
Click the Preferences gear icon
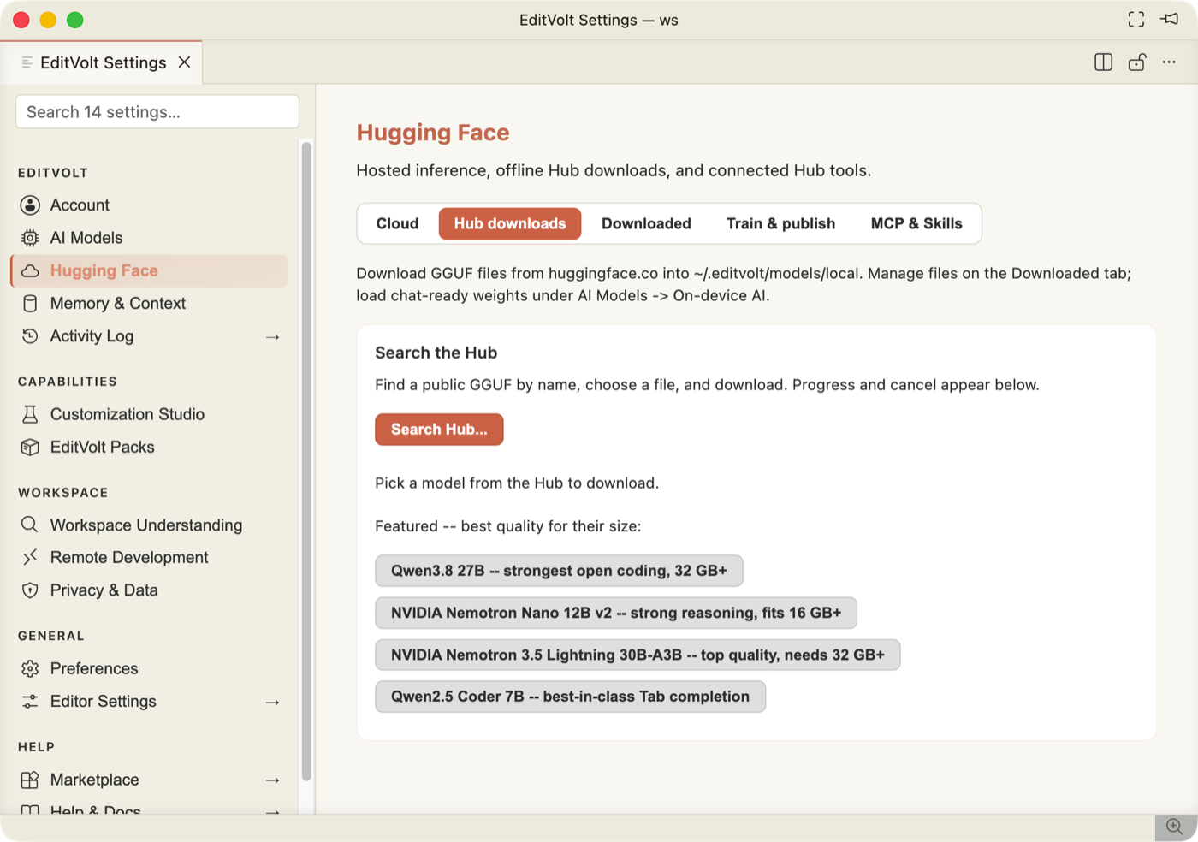[x=30, y=668]
